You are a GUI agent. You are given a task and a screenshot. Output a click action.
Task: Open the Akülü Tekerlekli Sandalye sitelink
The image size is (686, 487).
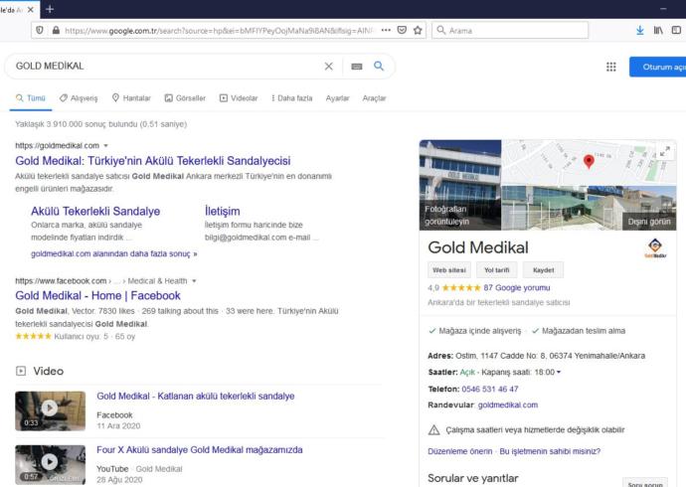point(95,211)
